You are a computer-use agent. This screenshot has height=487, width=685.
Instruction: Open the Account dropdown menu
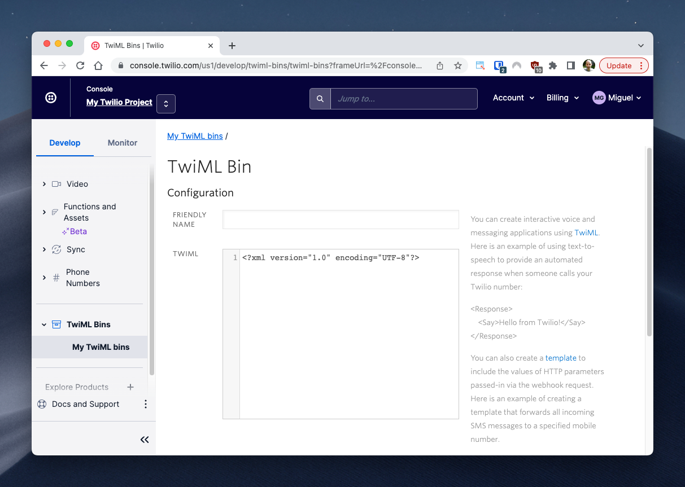pos(513,98)
